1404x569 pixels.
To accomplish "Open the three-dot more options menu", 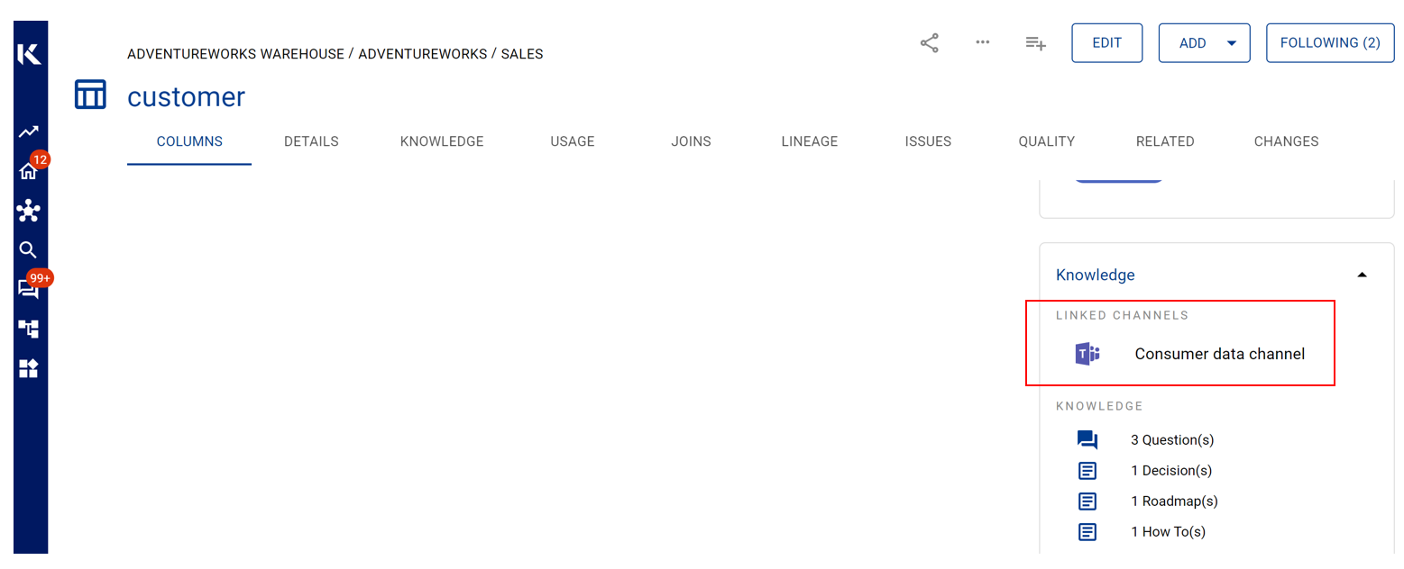I will coord(983,42).
